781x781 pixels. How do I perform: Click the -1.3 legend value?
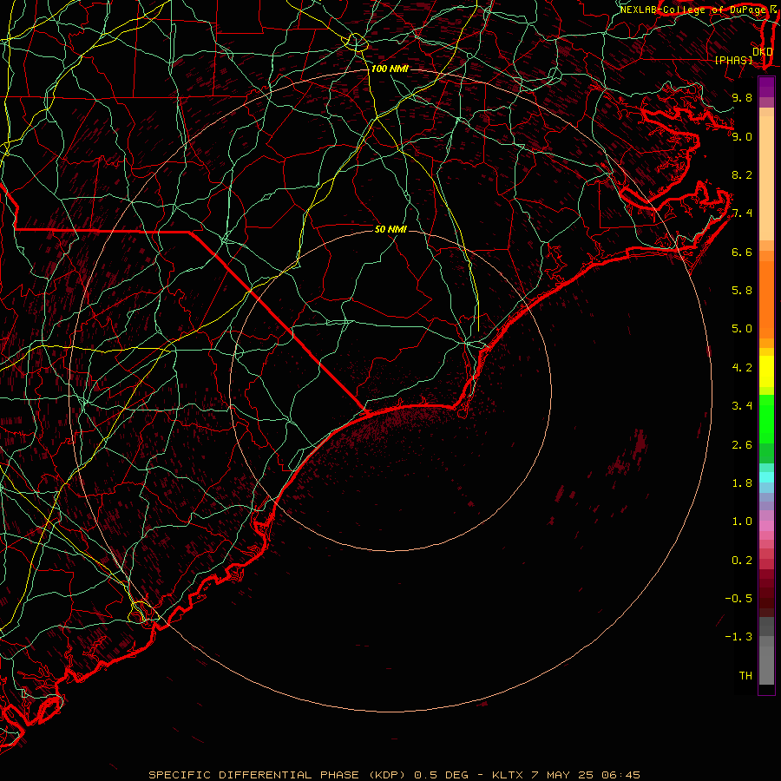738,637
